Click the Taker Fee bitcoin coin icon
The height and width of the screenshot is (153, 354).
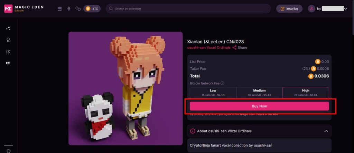313,69
